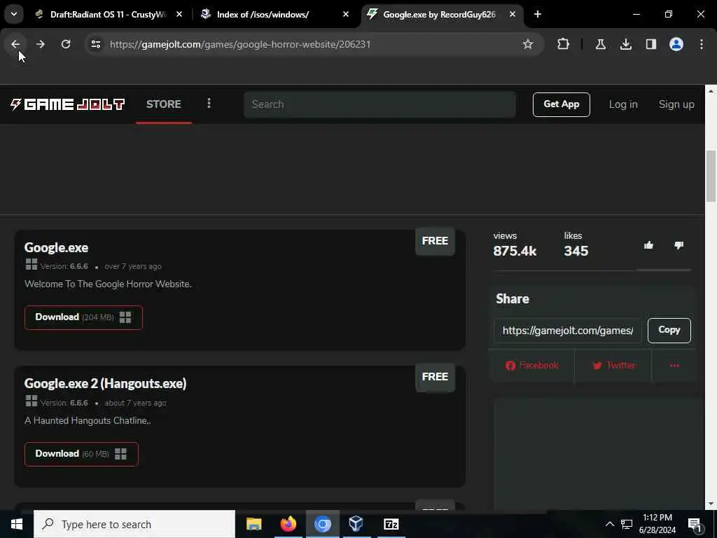Download Google.exe 2 Hangouts (60 MB)
The height and width of the screenshot is (538, 717).
[x=81, y=454]
